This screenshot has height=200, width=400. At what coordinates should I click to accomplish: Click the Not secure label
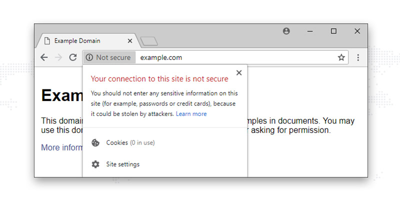[113, 57]
